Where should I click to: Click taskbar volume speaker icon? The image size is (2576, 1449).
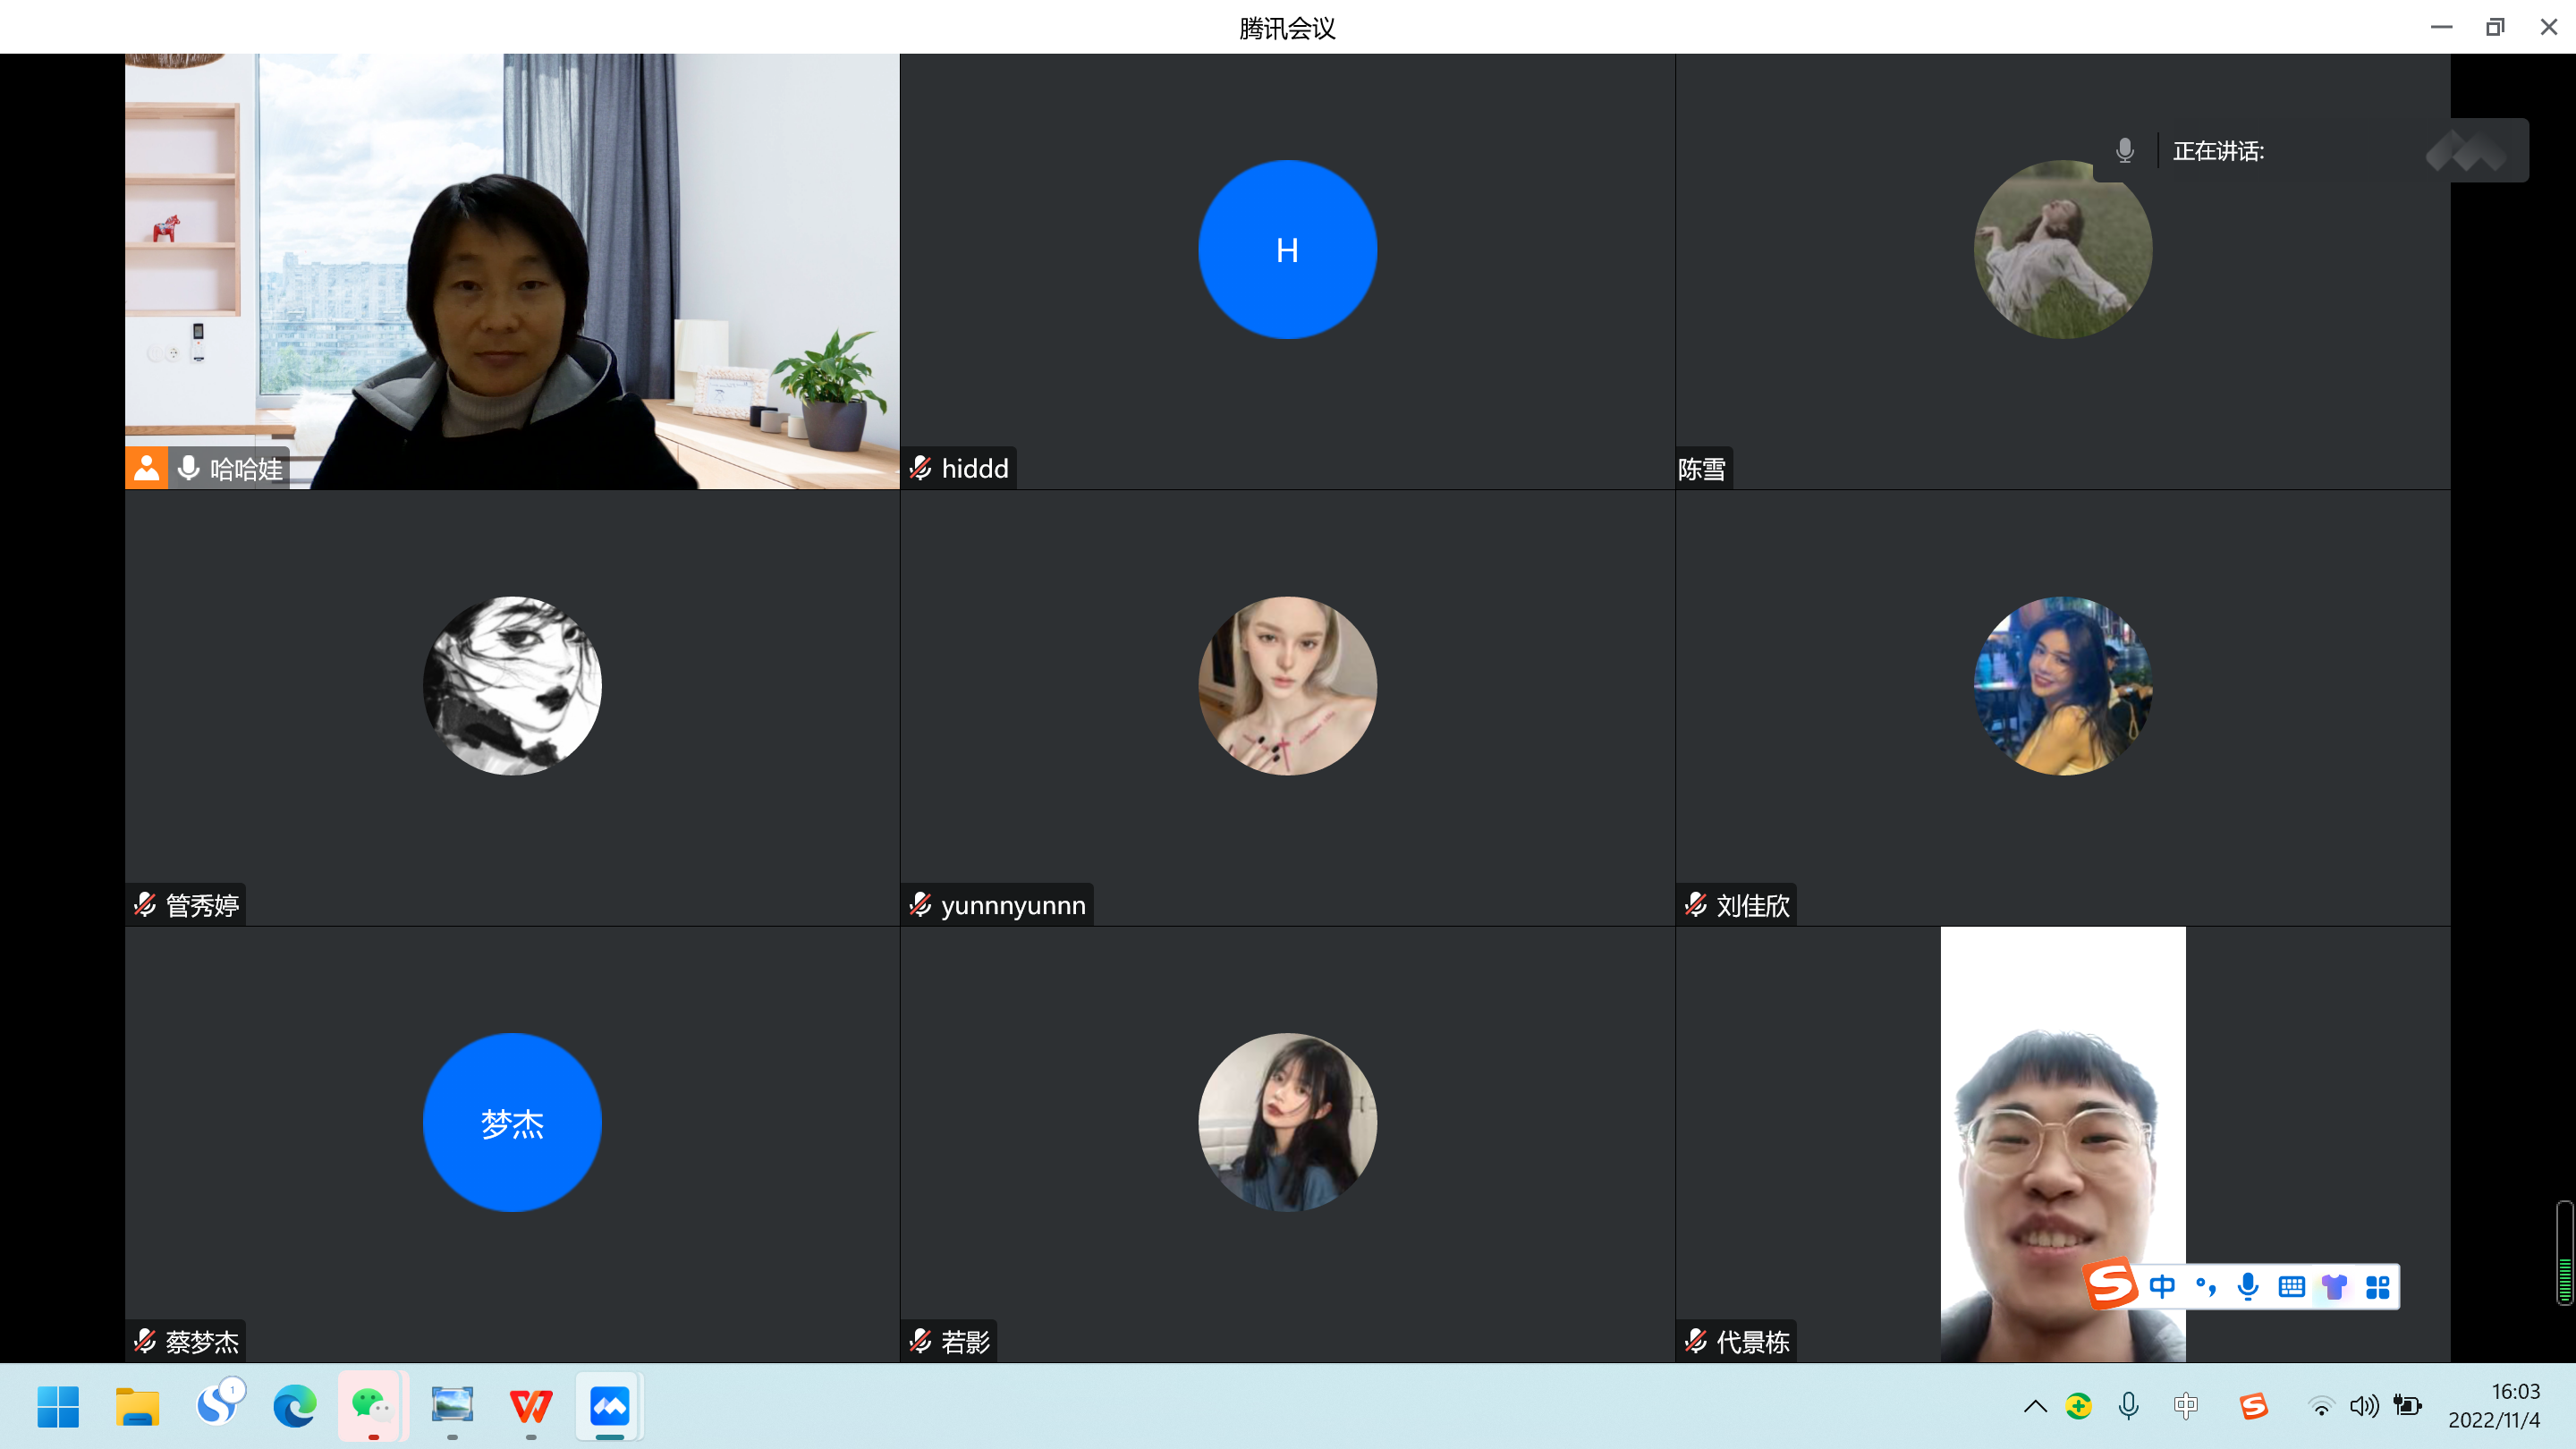[2364, 1406]
